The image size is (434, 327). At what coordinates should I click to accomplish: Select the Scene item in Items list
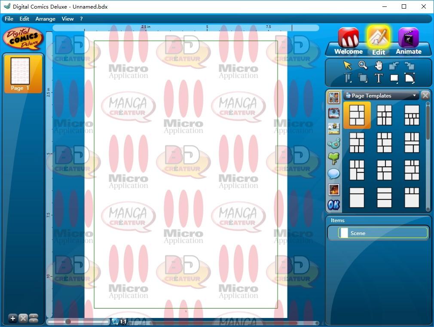383,233
